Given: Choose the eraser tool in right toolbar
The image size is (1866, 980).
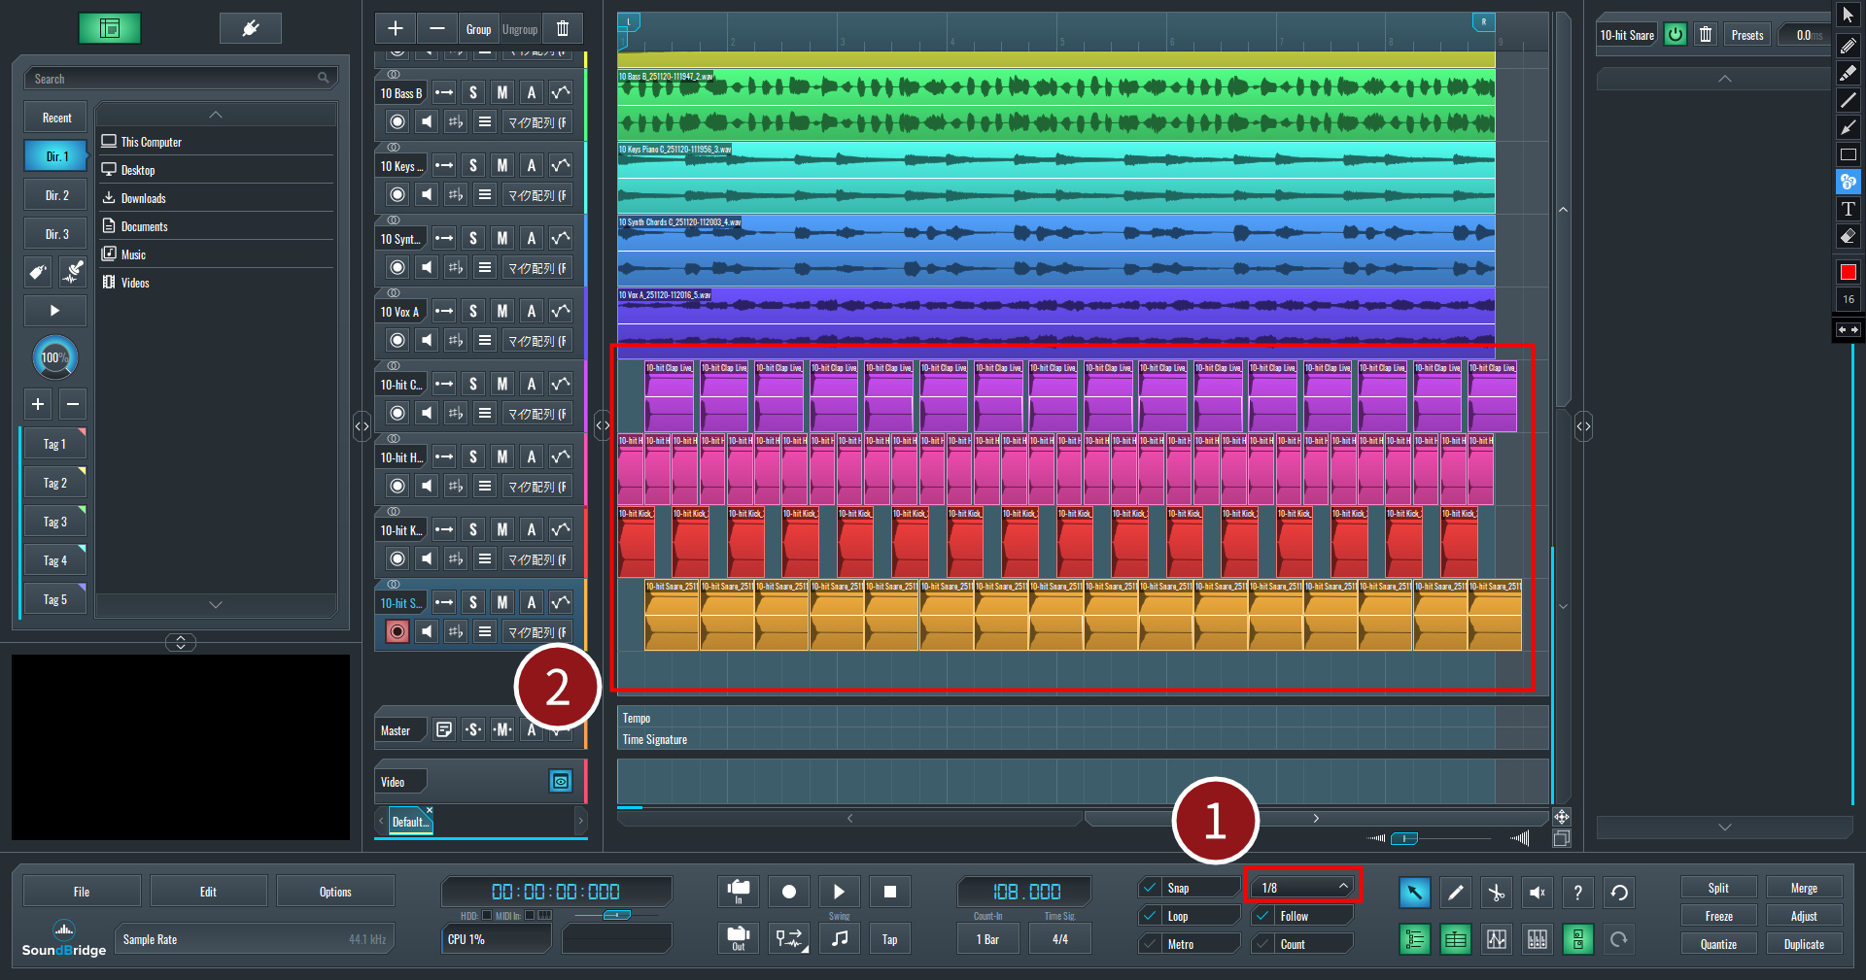Looking at the screenshot, I should point(1848,236).
